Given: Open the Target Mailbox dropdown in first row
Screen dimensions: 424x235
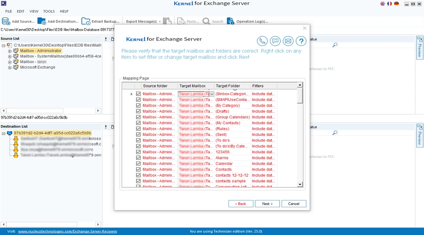Looking at the screenshot, I should tap(212, 94).
